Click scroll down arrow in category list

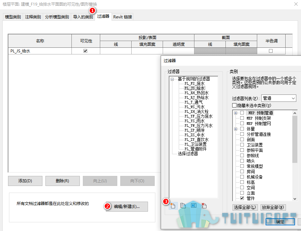tap(295, 199)
